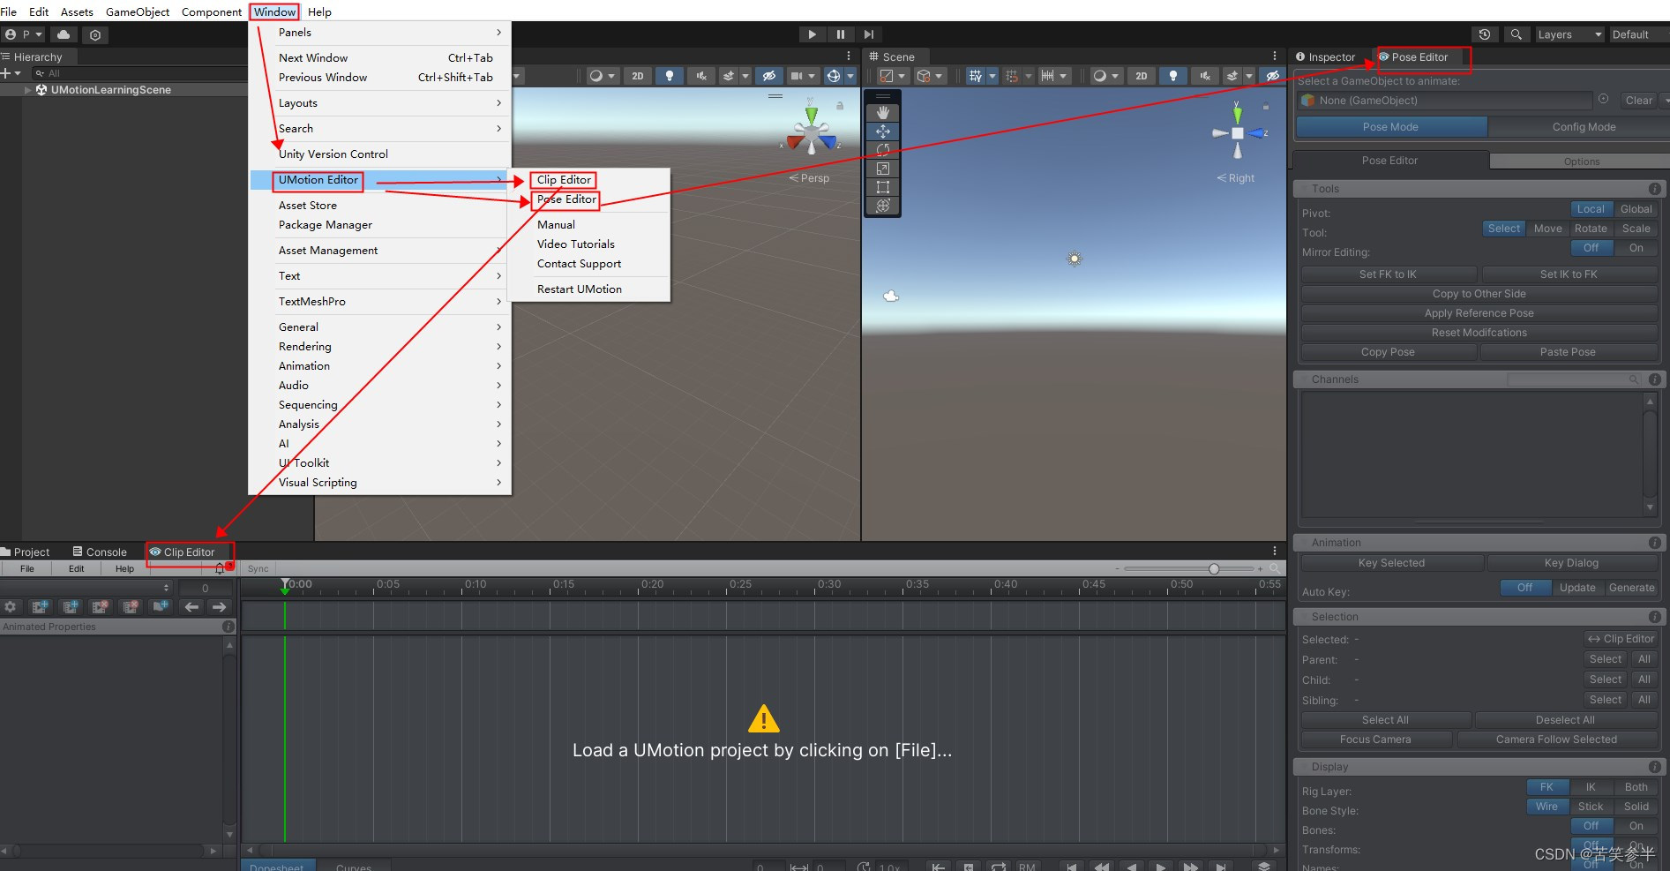Choose Pose Editor from UMotion submenu
This screenshot has height=871, width=1670.
click(566, 199)
